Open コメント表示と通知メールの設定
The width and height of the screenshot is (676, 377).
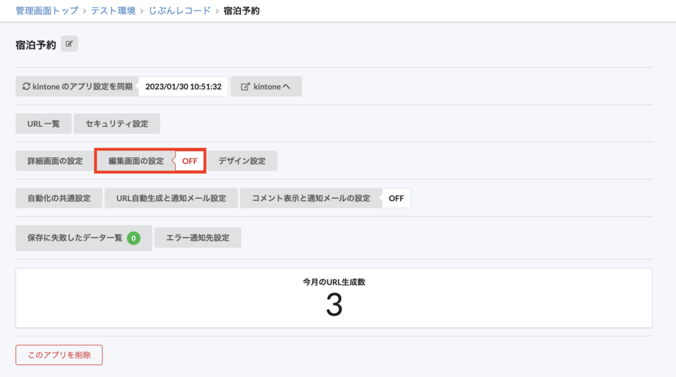point(311,198)
